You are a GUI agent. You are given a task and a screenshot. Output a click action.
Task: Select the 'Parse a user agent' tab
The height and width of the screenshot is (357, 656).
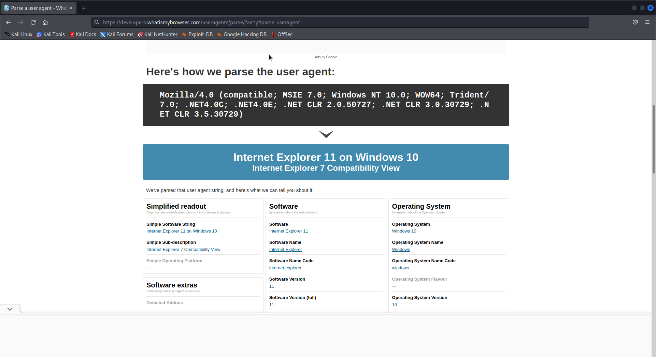[39, 8]
